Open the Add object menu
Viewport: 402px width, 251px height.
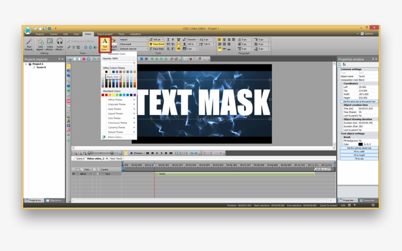click(40, 44)
